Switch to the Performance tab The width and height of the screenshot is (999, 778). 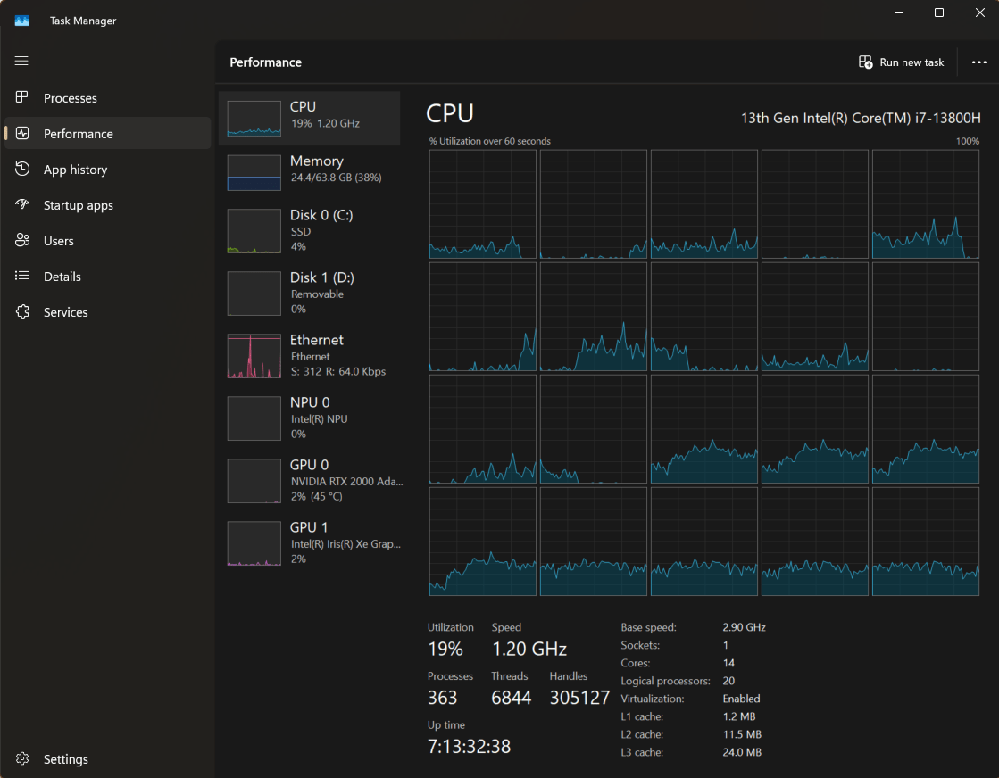(79, 134)
